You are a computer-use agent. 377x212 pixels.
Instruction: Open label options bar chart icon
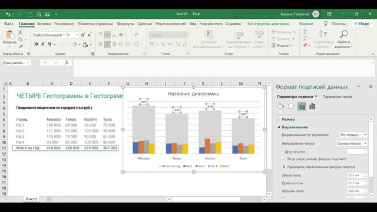click(x=312, y=106)
